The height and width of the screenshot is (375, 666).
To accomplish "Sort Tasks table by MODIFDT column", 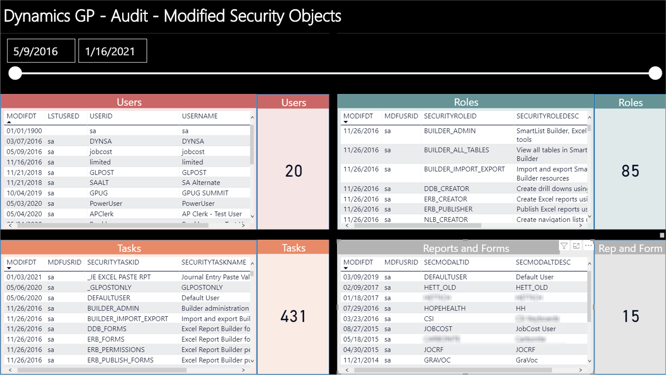I will [21, 262].
